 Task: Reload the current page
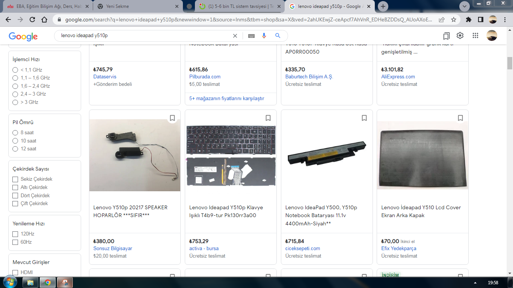tap(32, 20)
